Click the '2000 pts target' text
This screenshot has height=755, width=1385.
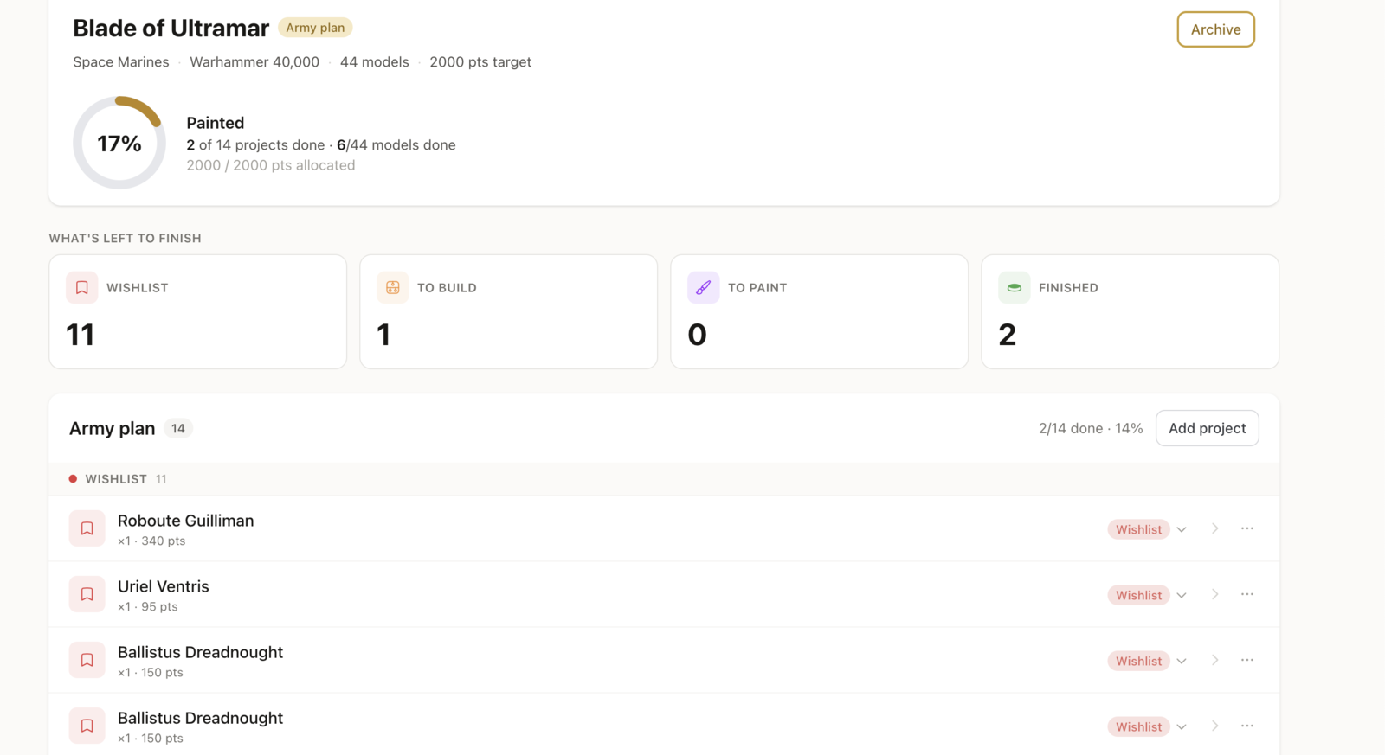click(480, 62)
